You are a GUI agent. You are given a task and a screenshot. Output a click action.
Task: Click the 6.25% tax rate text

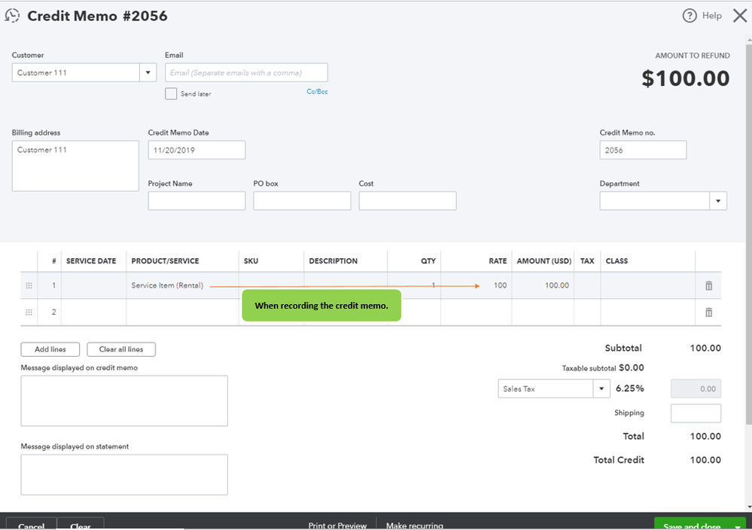630,388
